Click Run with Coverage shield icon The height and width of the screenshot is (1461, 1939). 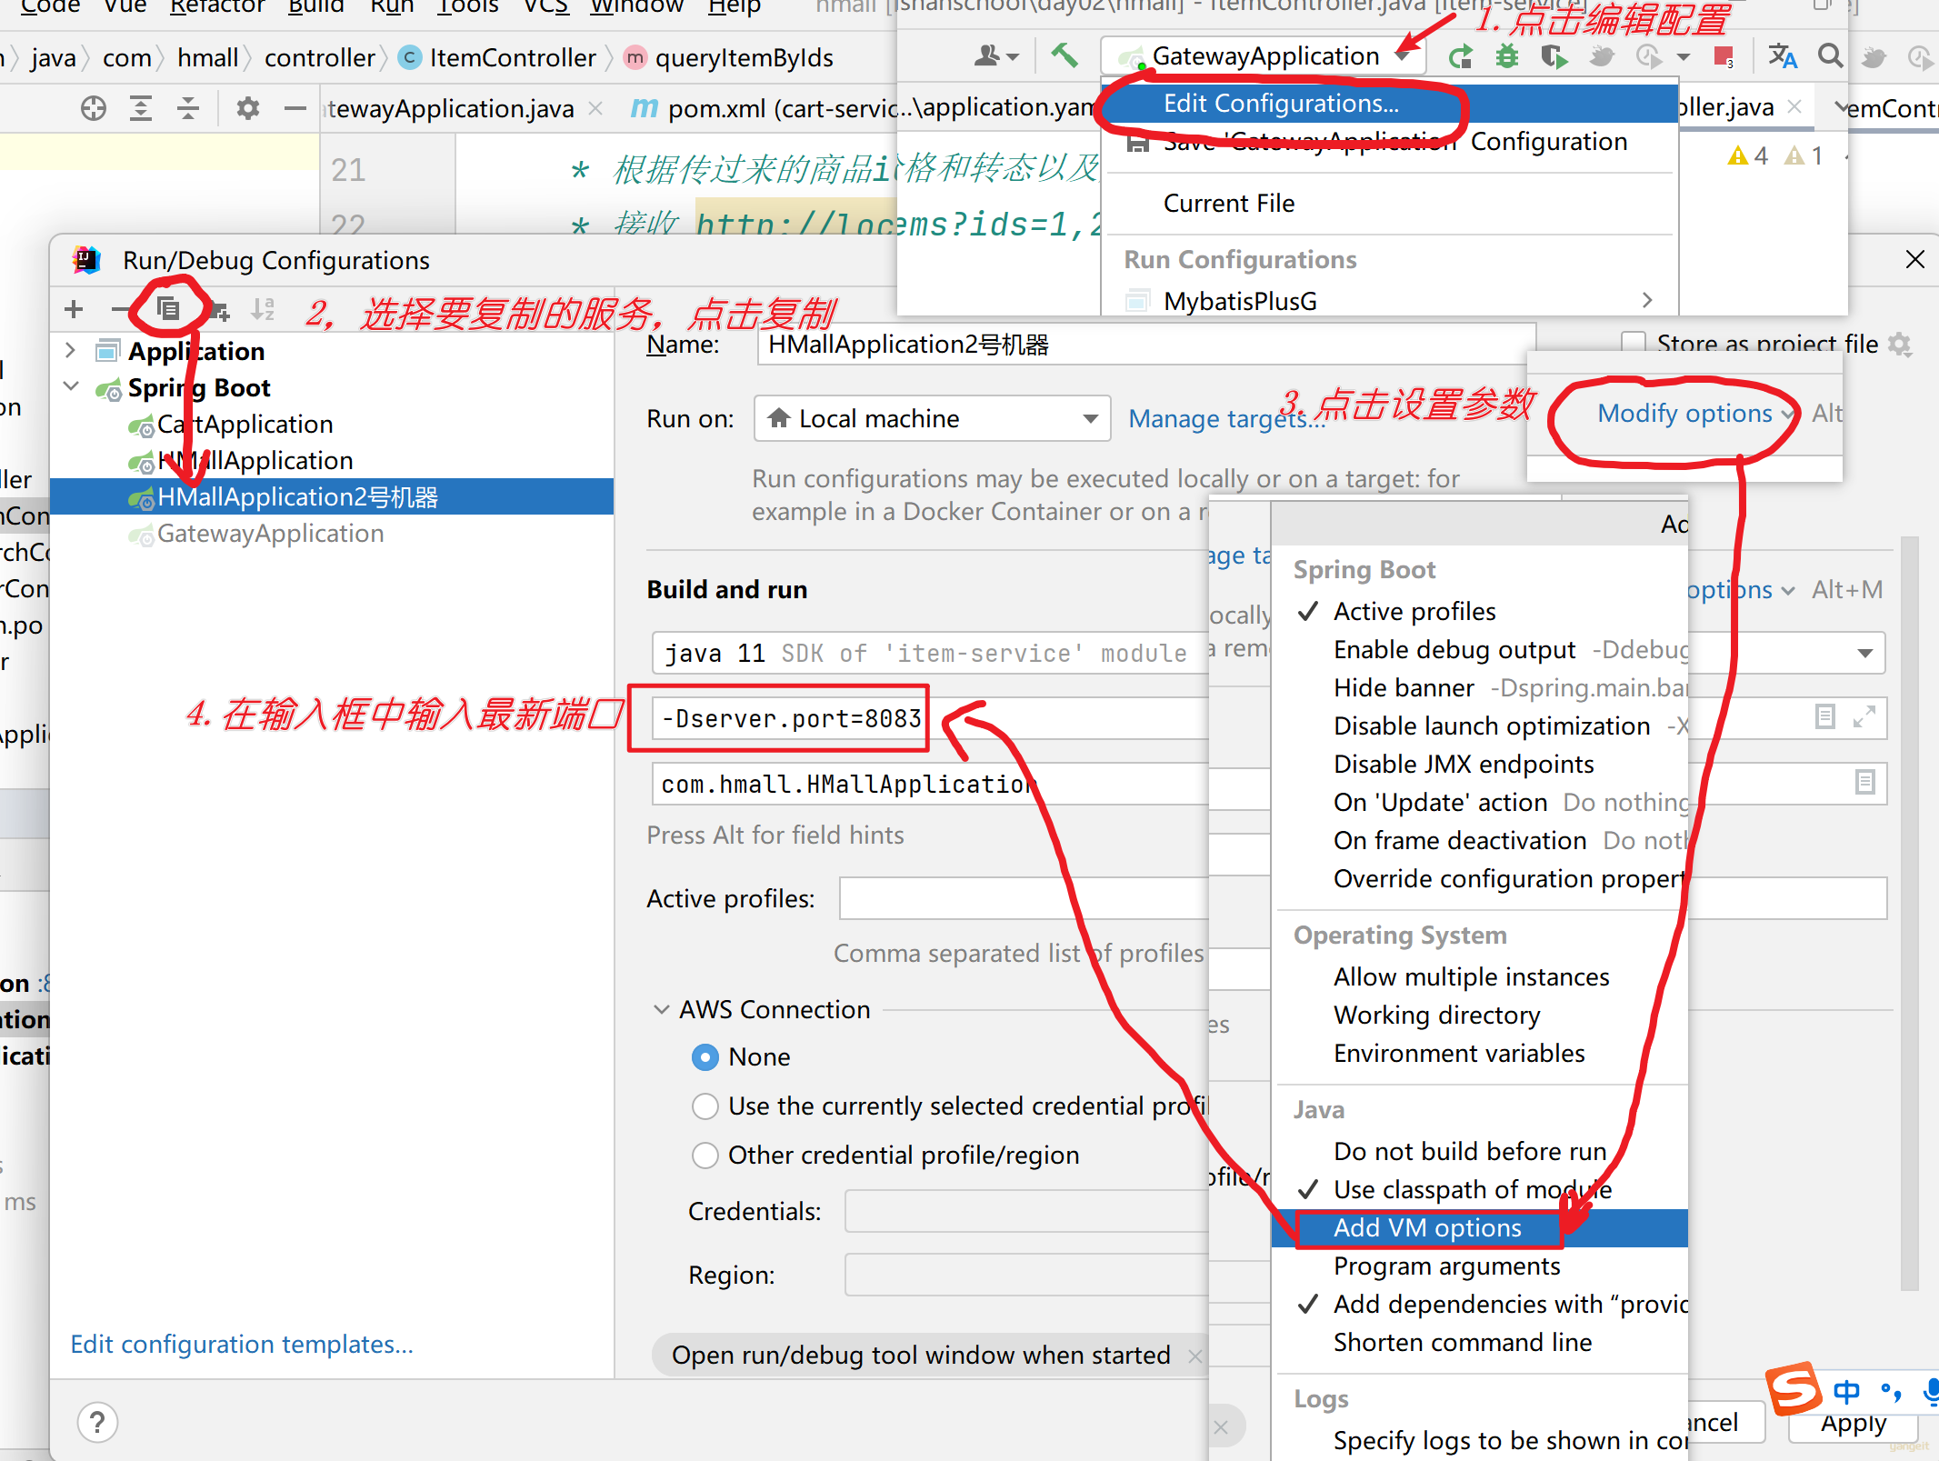(1554, 56)
